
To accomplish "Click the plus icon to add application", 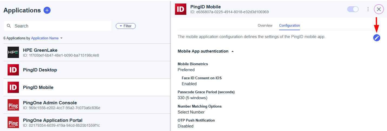I will click(x=47, y=11).
